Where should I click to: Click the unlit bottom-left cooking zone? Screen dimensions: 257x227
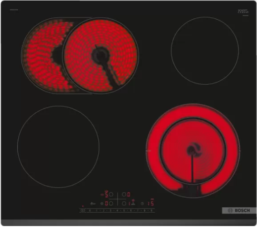point(58,147)
